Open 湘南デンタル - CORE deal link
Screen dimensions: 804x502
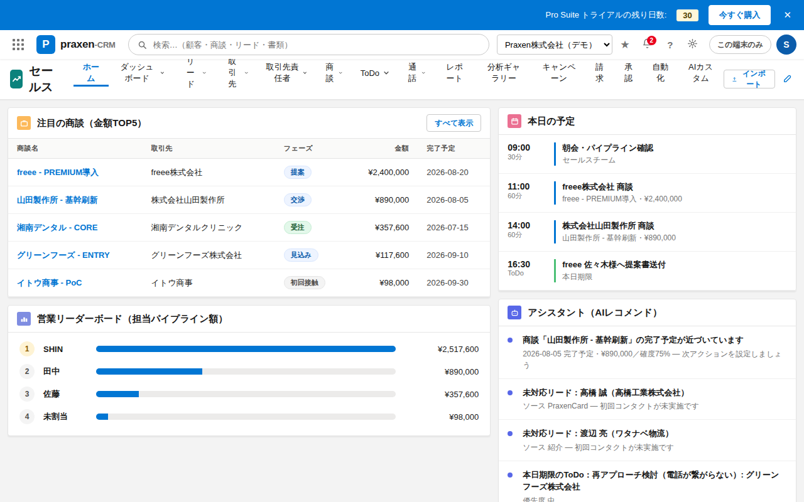tap(57, 228)
